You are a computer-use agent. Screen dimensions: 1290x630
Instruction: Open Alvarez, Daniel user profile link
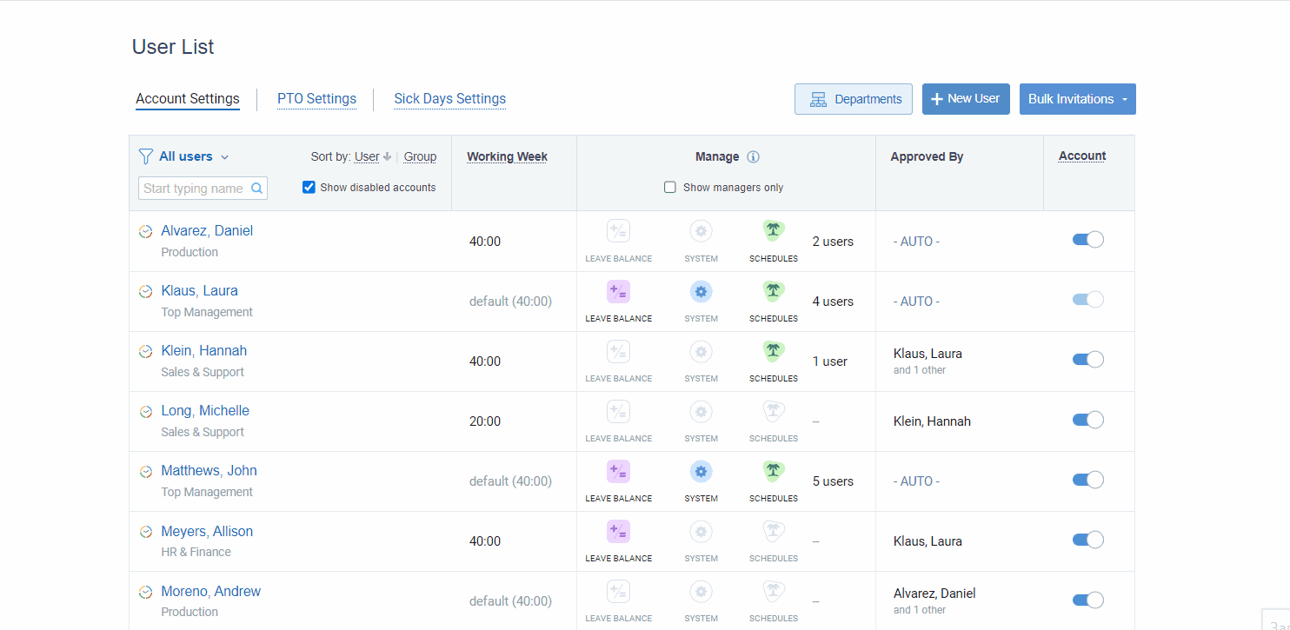click(x=207, y=231)
